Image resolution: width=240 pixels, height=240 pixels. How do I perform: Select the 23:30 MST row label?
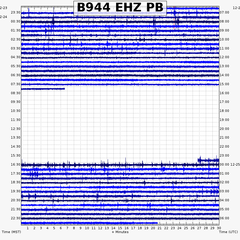click(16, 12)
